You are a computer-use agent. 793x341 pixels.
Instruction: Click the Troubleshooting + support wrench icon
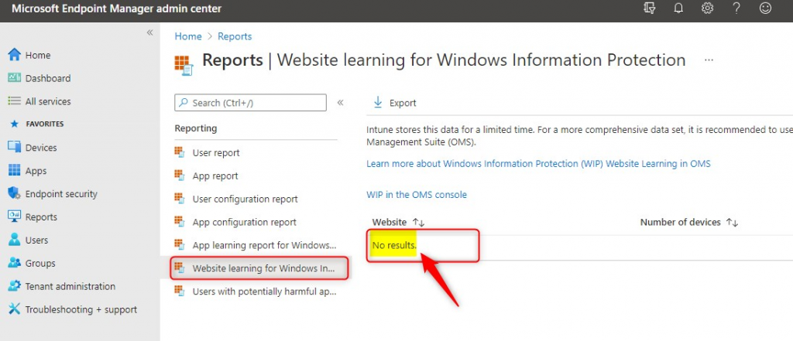[14, 309]
